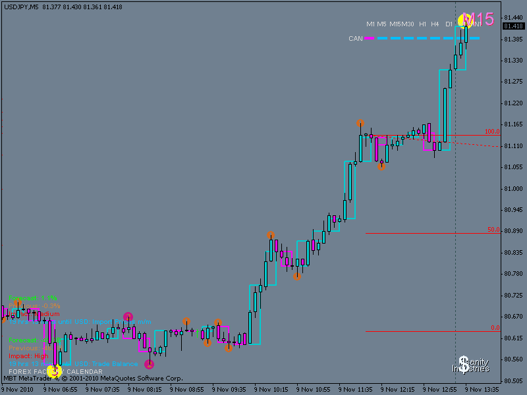The image size is (527, 395).
Task: Click price axis label 81.110
Action: tap(513, 145)
